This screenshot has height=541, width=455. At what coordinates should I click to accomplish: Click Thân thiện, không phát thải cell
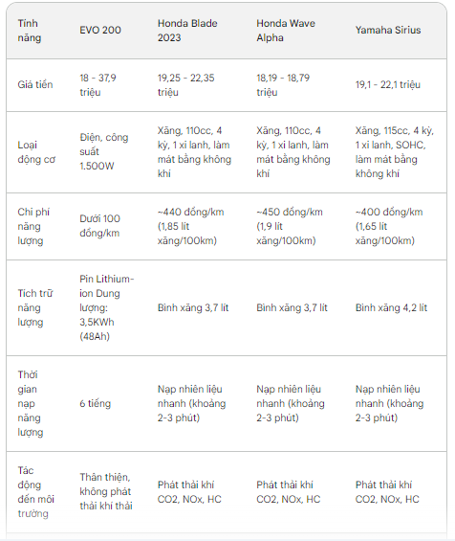[106, 491]
